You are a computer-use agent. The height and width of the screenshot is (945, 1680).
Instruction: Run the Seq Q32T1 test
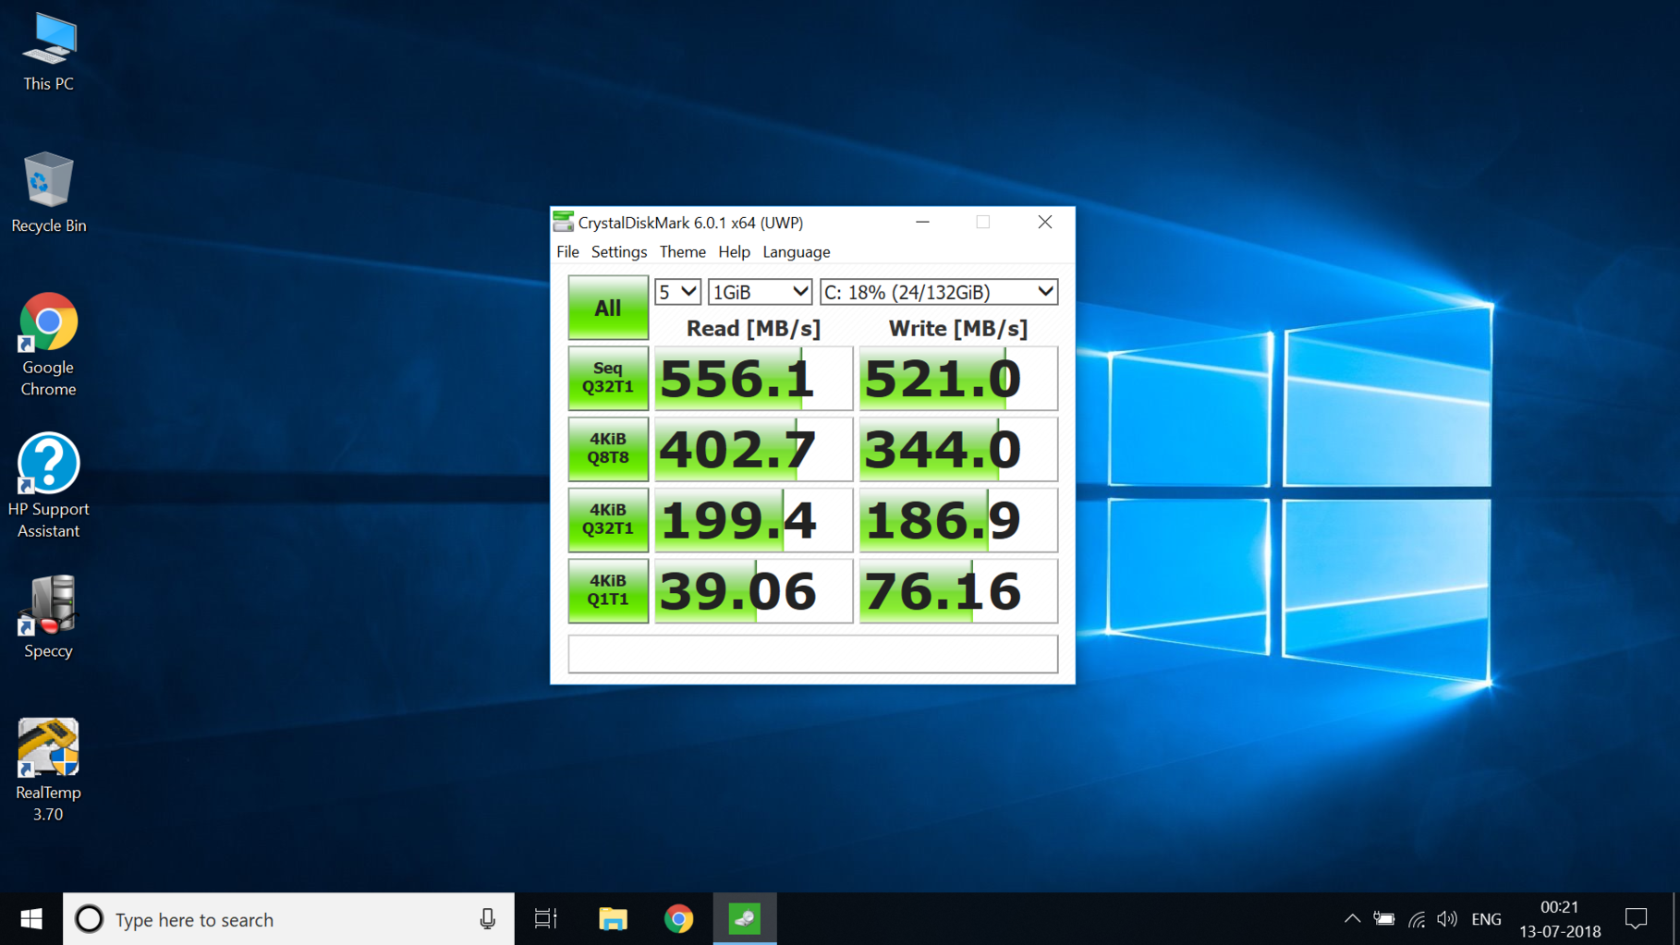pos(608,378)
